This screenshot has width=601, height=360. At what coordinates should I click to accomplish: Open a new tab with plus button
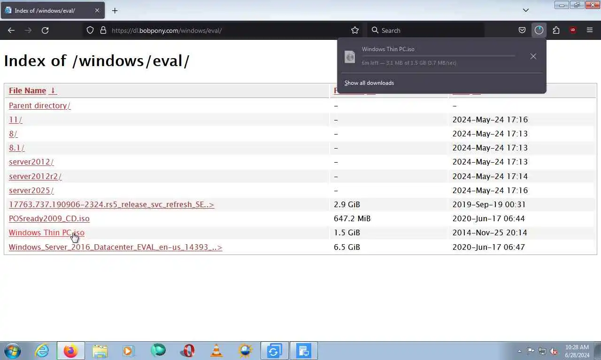coord(115,10)
